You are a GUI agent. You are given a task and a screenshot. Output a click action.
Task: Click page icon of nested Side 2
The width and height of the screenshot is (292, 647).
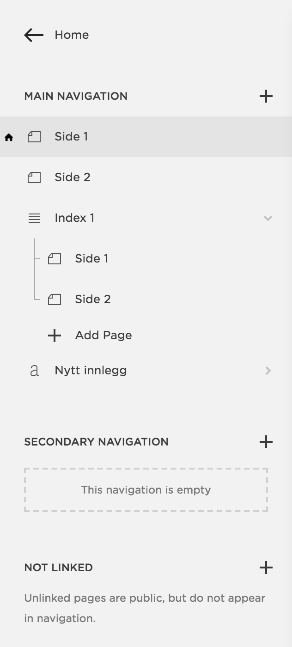55,299
